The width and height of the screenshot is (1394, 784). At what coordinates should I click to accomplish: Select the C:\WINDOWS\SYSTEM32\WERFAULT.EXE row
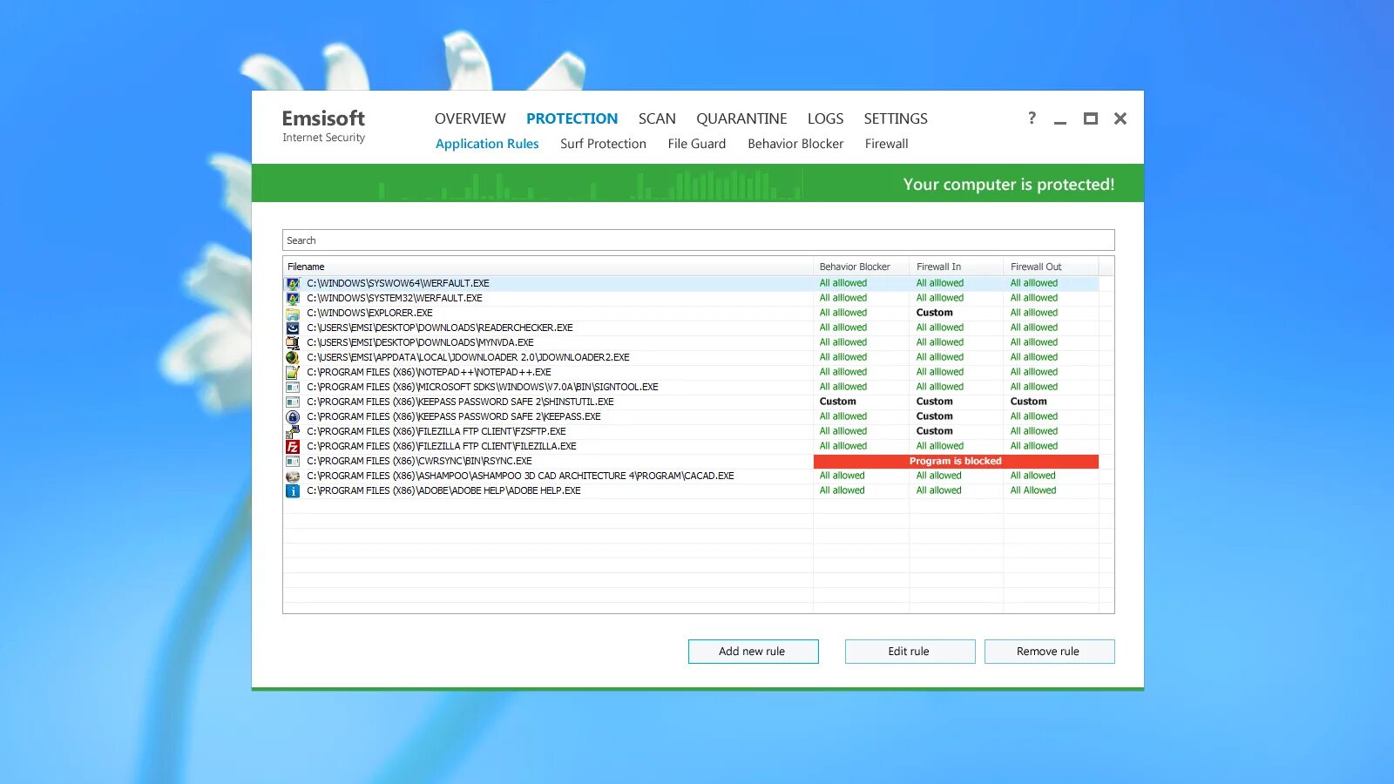point(691,298)
